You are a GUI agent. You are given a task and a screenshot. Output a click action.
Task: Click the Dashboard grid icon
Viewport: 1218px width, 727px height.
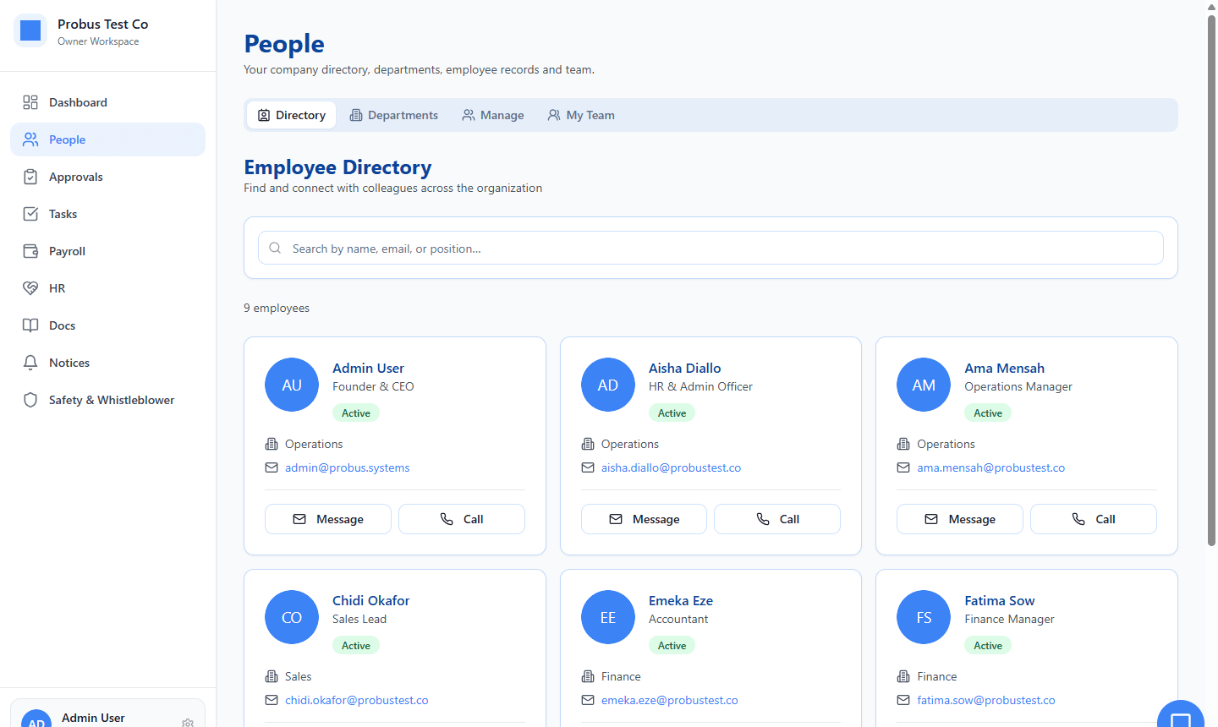pos(30,102)
